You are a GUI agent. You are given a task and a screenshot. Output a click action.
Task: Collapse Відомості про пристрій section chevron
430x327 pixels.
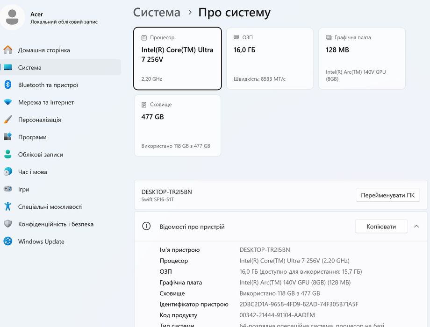pyautogui.click(x=416, y=227)
